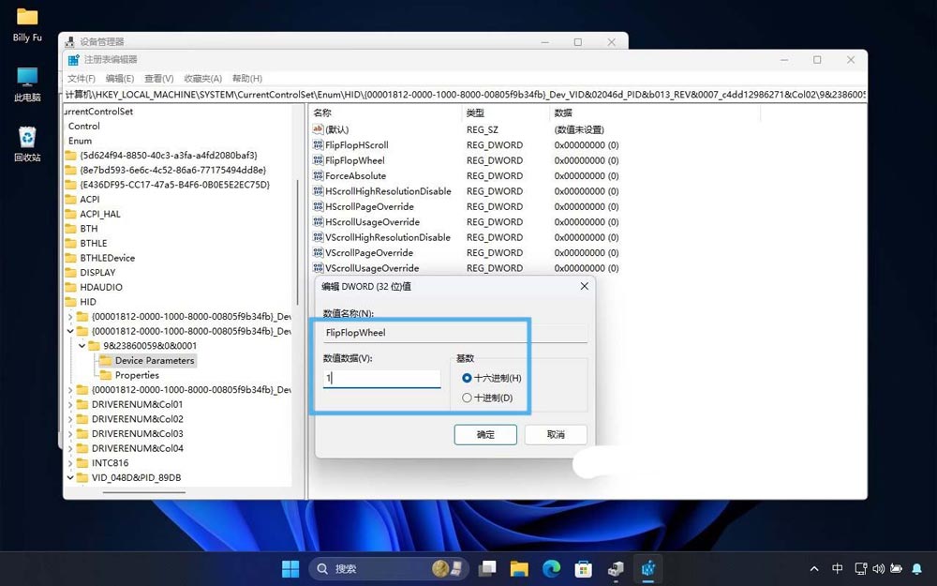Show hidden icons via the taskbar chevron

click(814, 568)
